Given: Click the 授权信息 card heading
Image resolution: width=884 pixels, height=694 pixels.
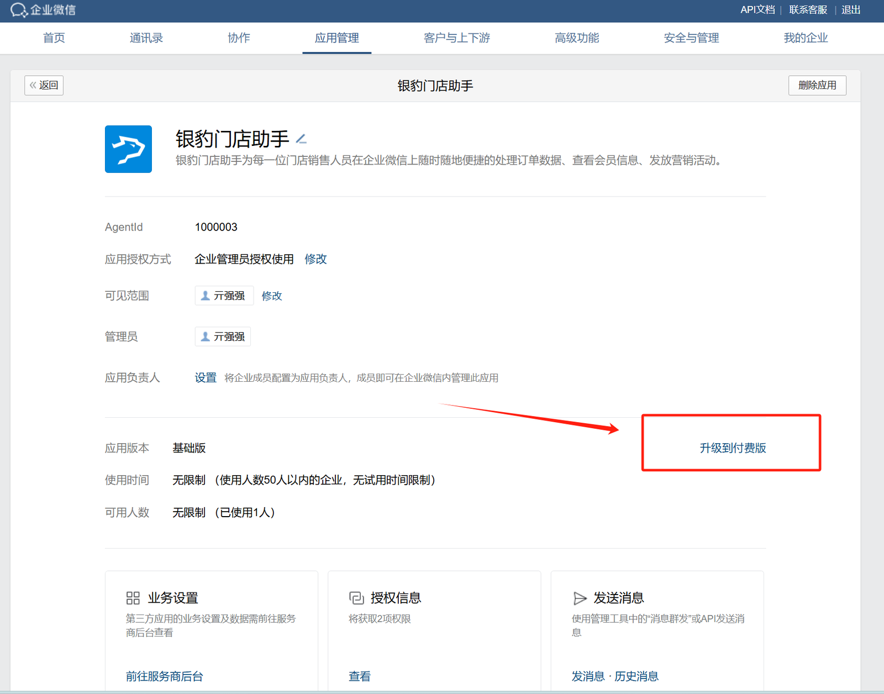Looking at the screenshot, I should pyautogui.click(x=396, y=598).
